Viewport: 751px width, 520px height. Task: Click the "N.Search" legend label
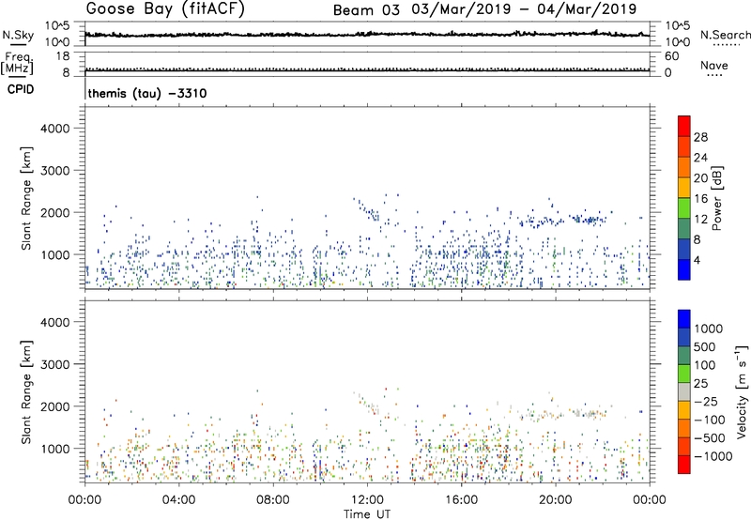coord(725,35)
